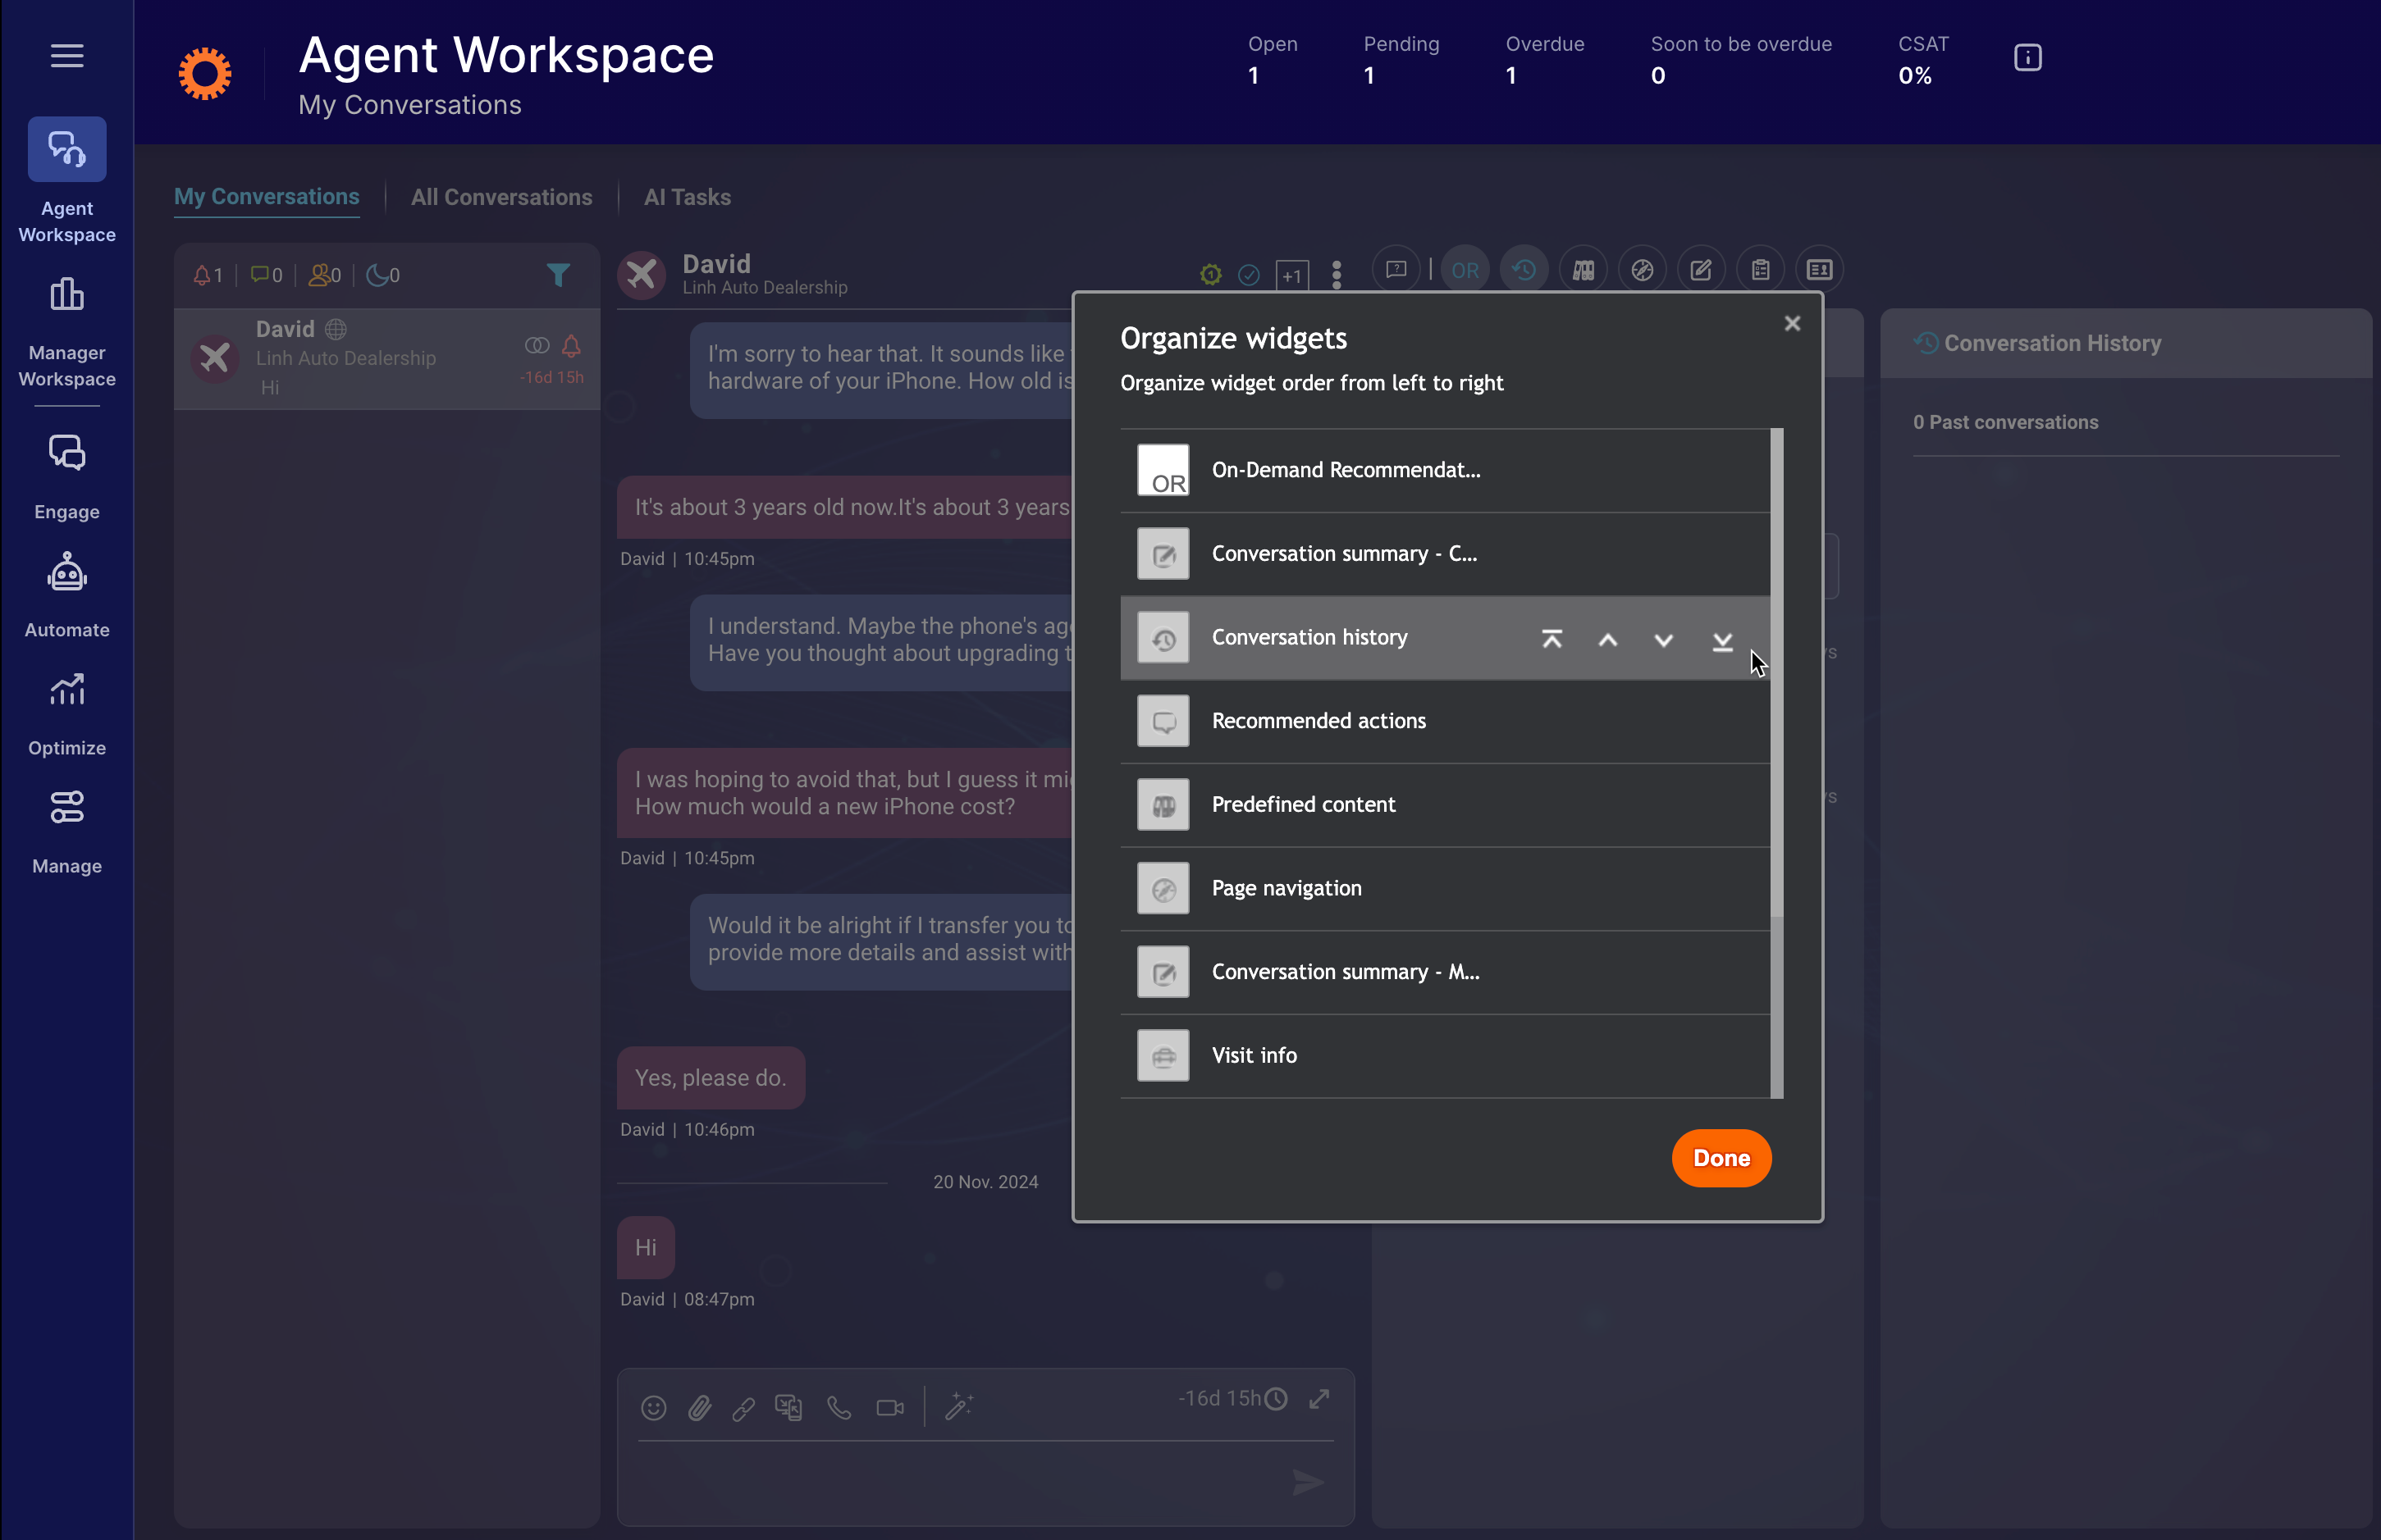Image resolution: width=2381 pixels, height=1540 pixels.
Task: Open the Predefined content toolbar icon
Action: 1583,270
